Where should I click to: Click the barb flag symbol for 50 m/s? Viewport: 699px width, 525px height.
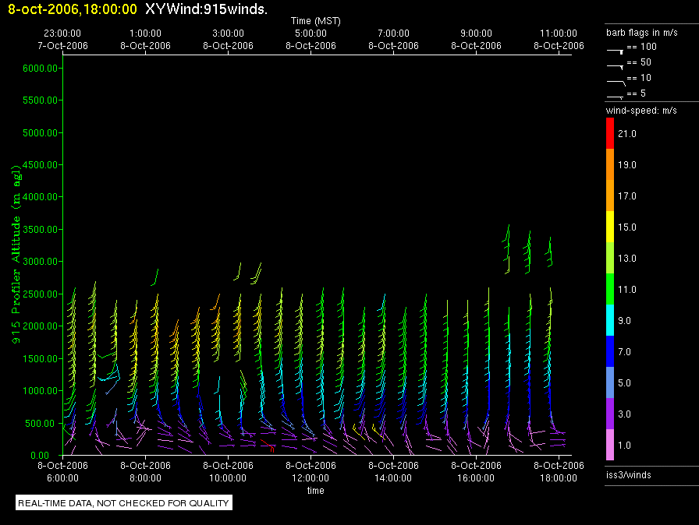point(616,65)
